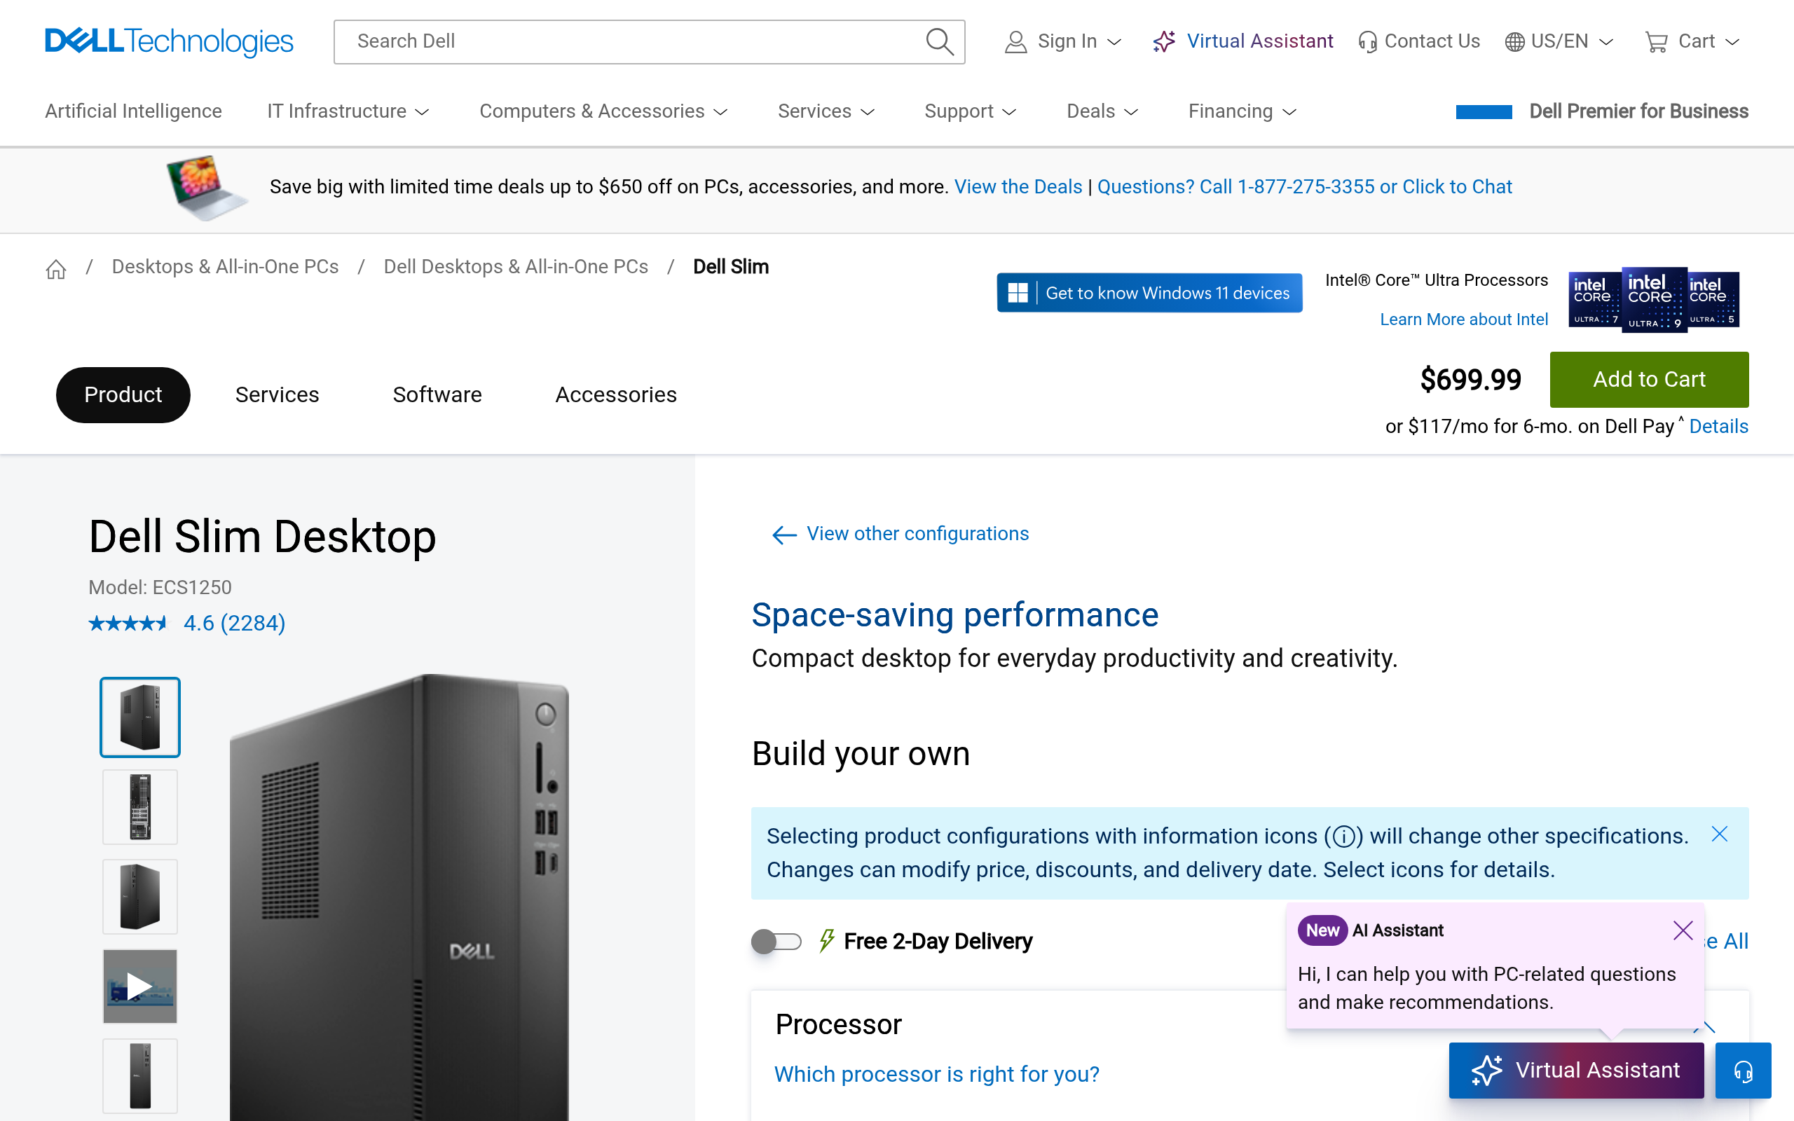Open View other configurations link
The height and width of the screenshot is (1121, 1794).
tap(917, 534)
